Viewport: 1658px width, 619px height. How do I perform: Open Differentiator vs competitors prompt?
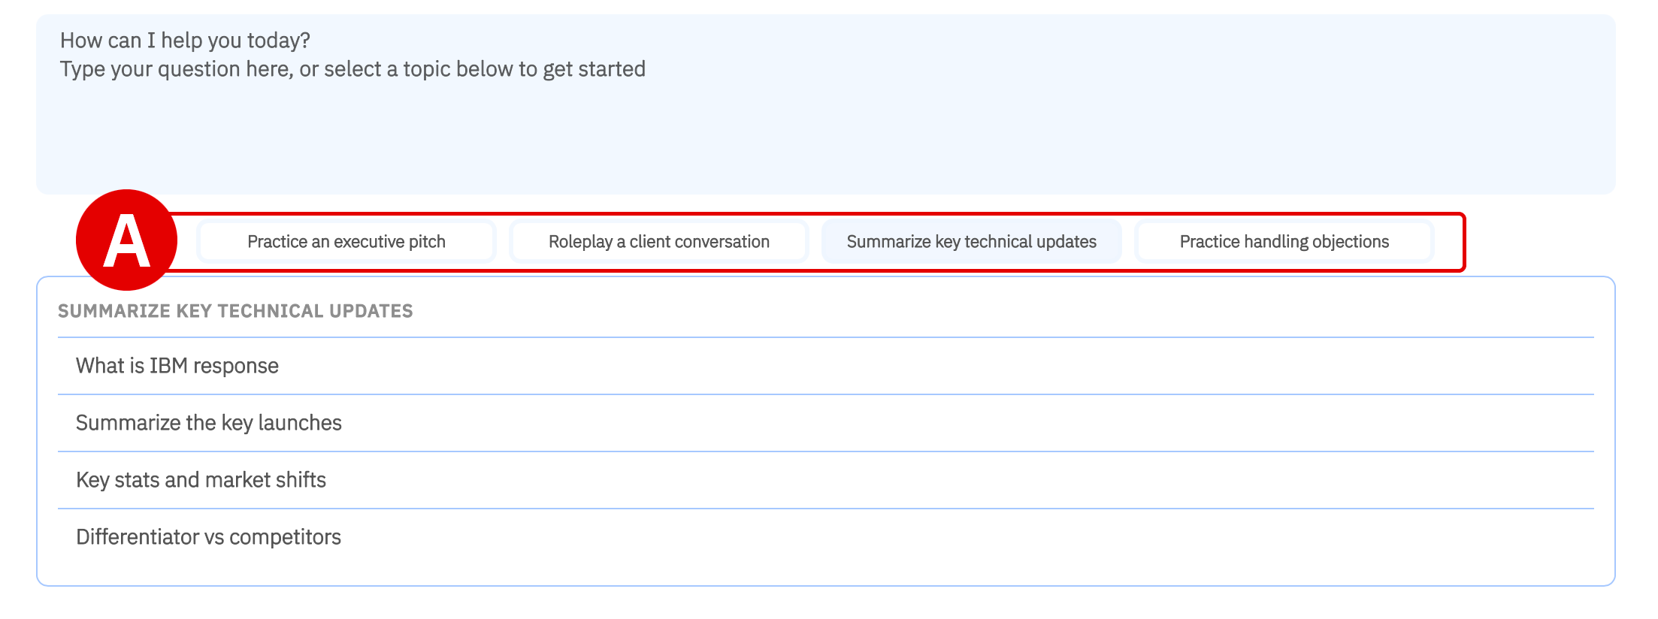tap(825, 537)
